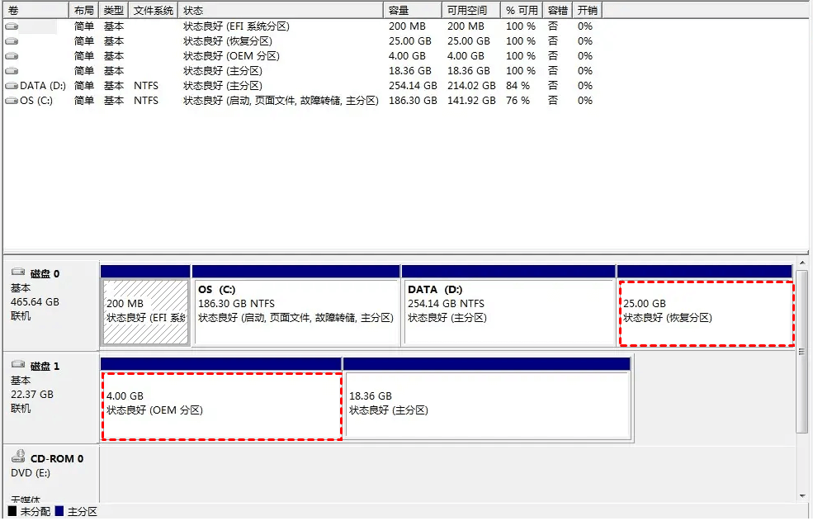813x521 pixels.
Task: Click the CD-ROM 0 drive icon
Action: (18, 457)
